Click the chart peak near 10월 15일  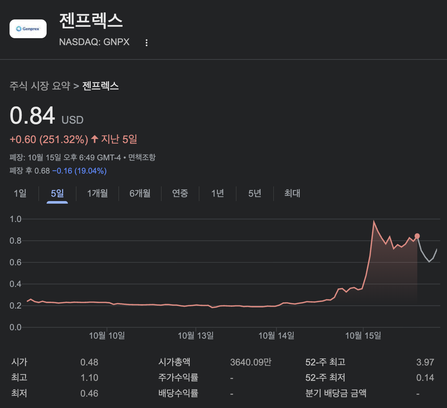pyautogui.click(x=374, y=221)
